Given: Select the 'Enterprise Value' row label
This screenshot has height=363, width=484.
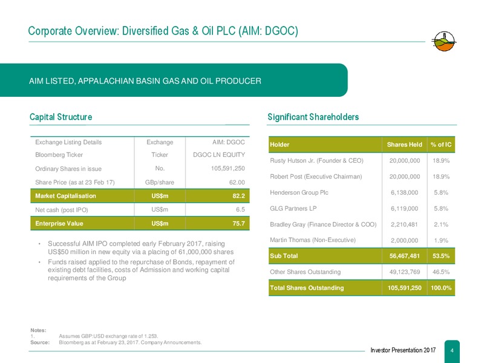Looking at the screenshot, I should pyautogui.click(x=59, y=223).
